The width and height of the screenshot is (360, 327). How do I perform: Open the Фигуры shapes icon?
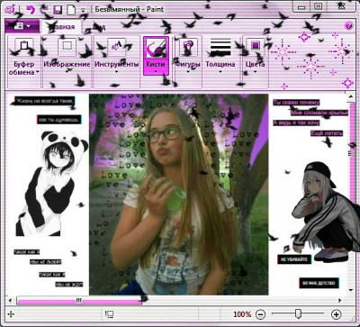tap(189, 47)
